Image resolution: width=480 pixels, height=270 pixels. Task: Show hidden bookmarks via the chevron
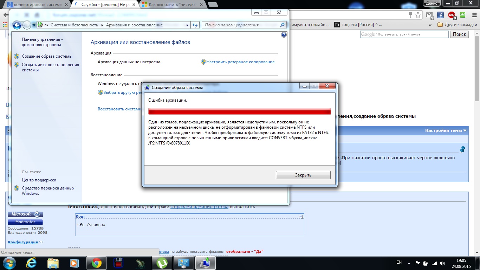coord(430,25)
